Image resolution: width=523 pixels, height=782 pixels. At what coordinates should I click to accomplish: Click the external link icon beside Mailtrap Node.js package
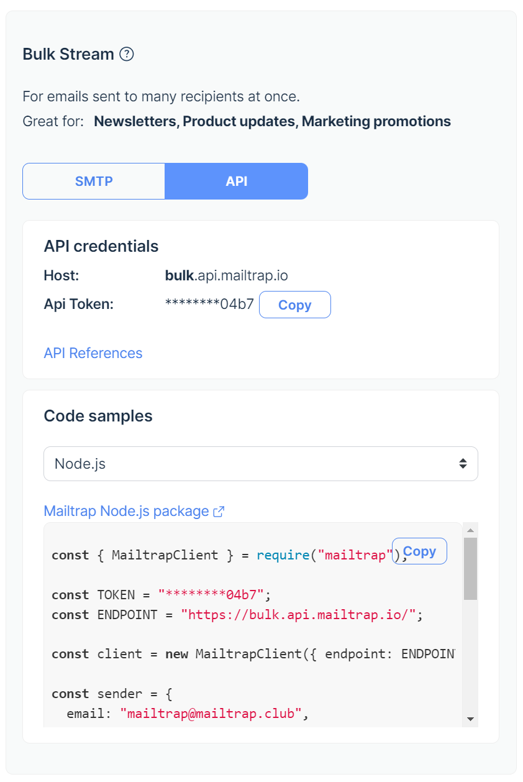pos(218,511)
